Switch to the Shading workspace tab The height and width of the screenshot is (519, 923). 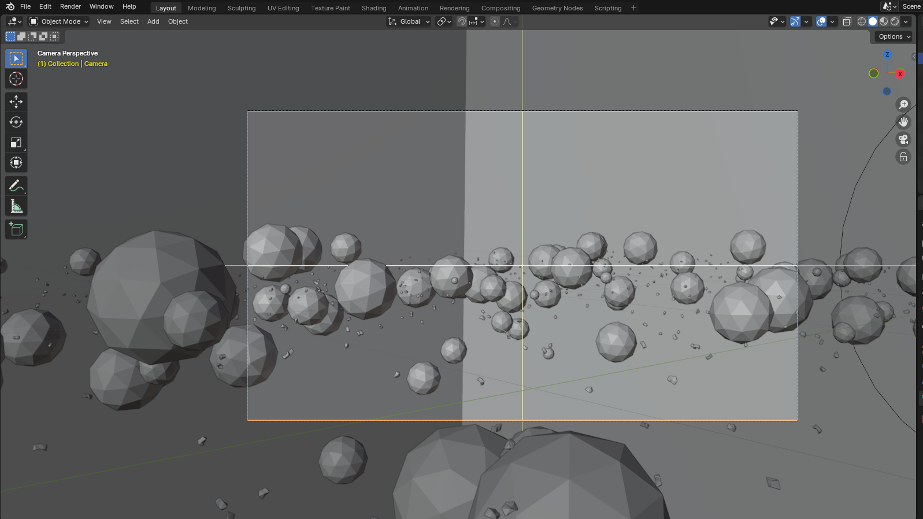click(x=374, y=8)
